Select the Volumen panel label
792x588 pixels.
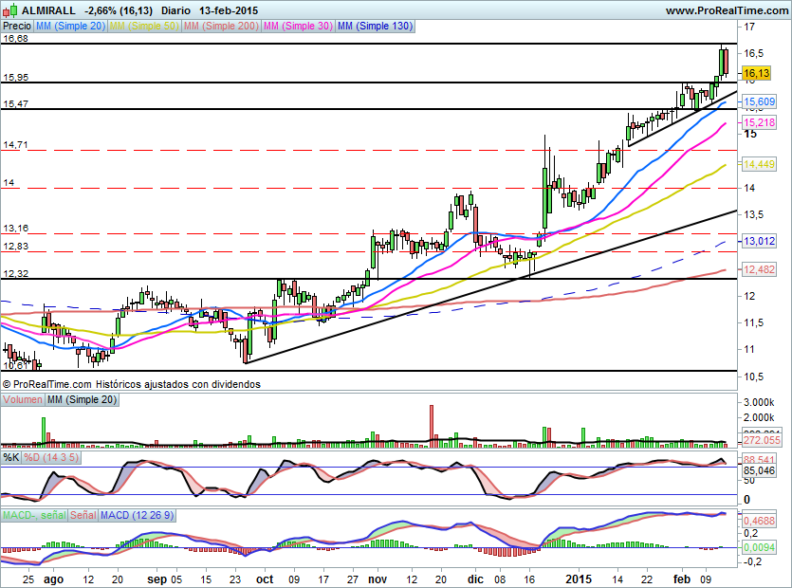pyautogui.click(x=23, y=399)
